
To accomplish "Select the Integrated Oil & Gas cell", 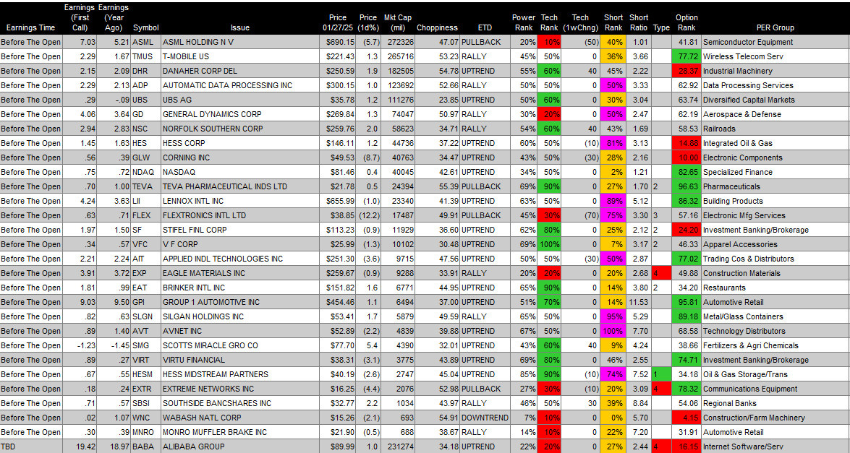I will [775, 144].
